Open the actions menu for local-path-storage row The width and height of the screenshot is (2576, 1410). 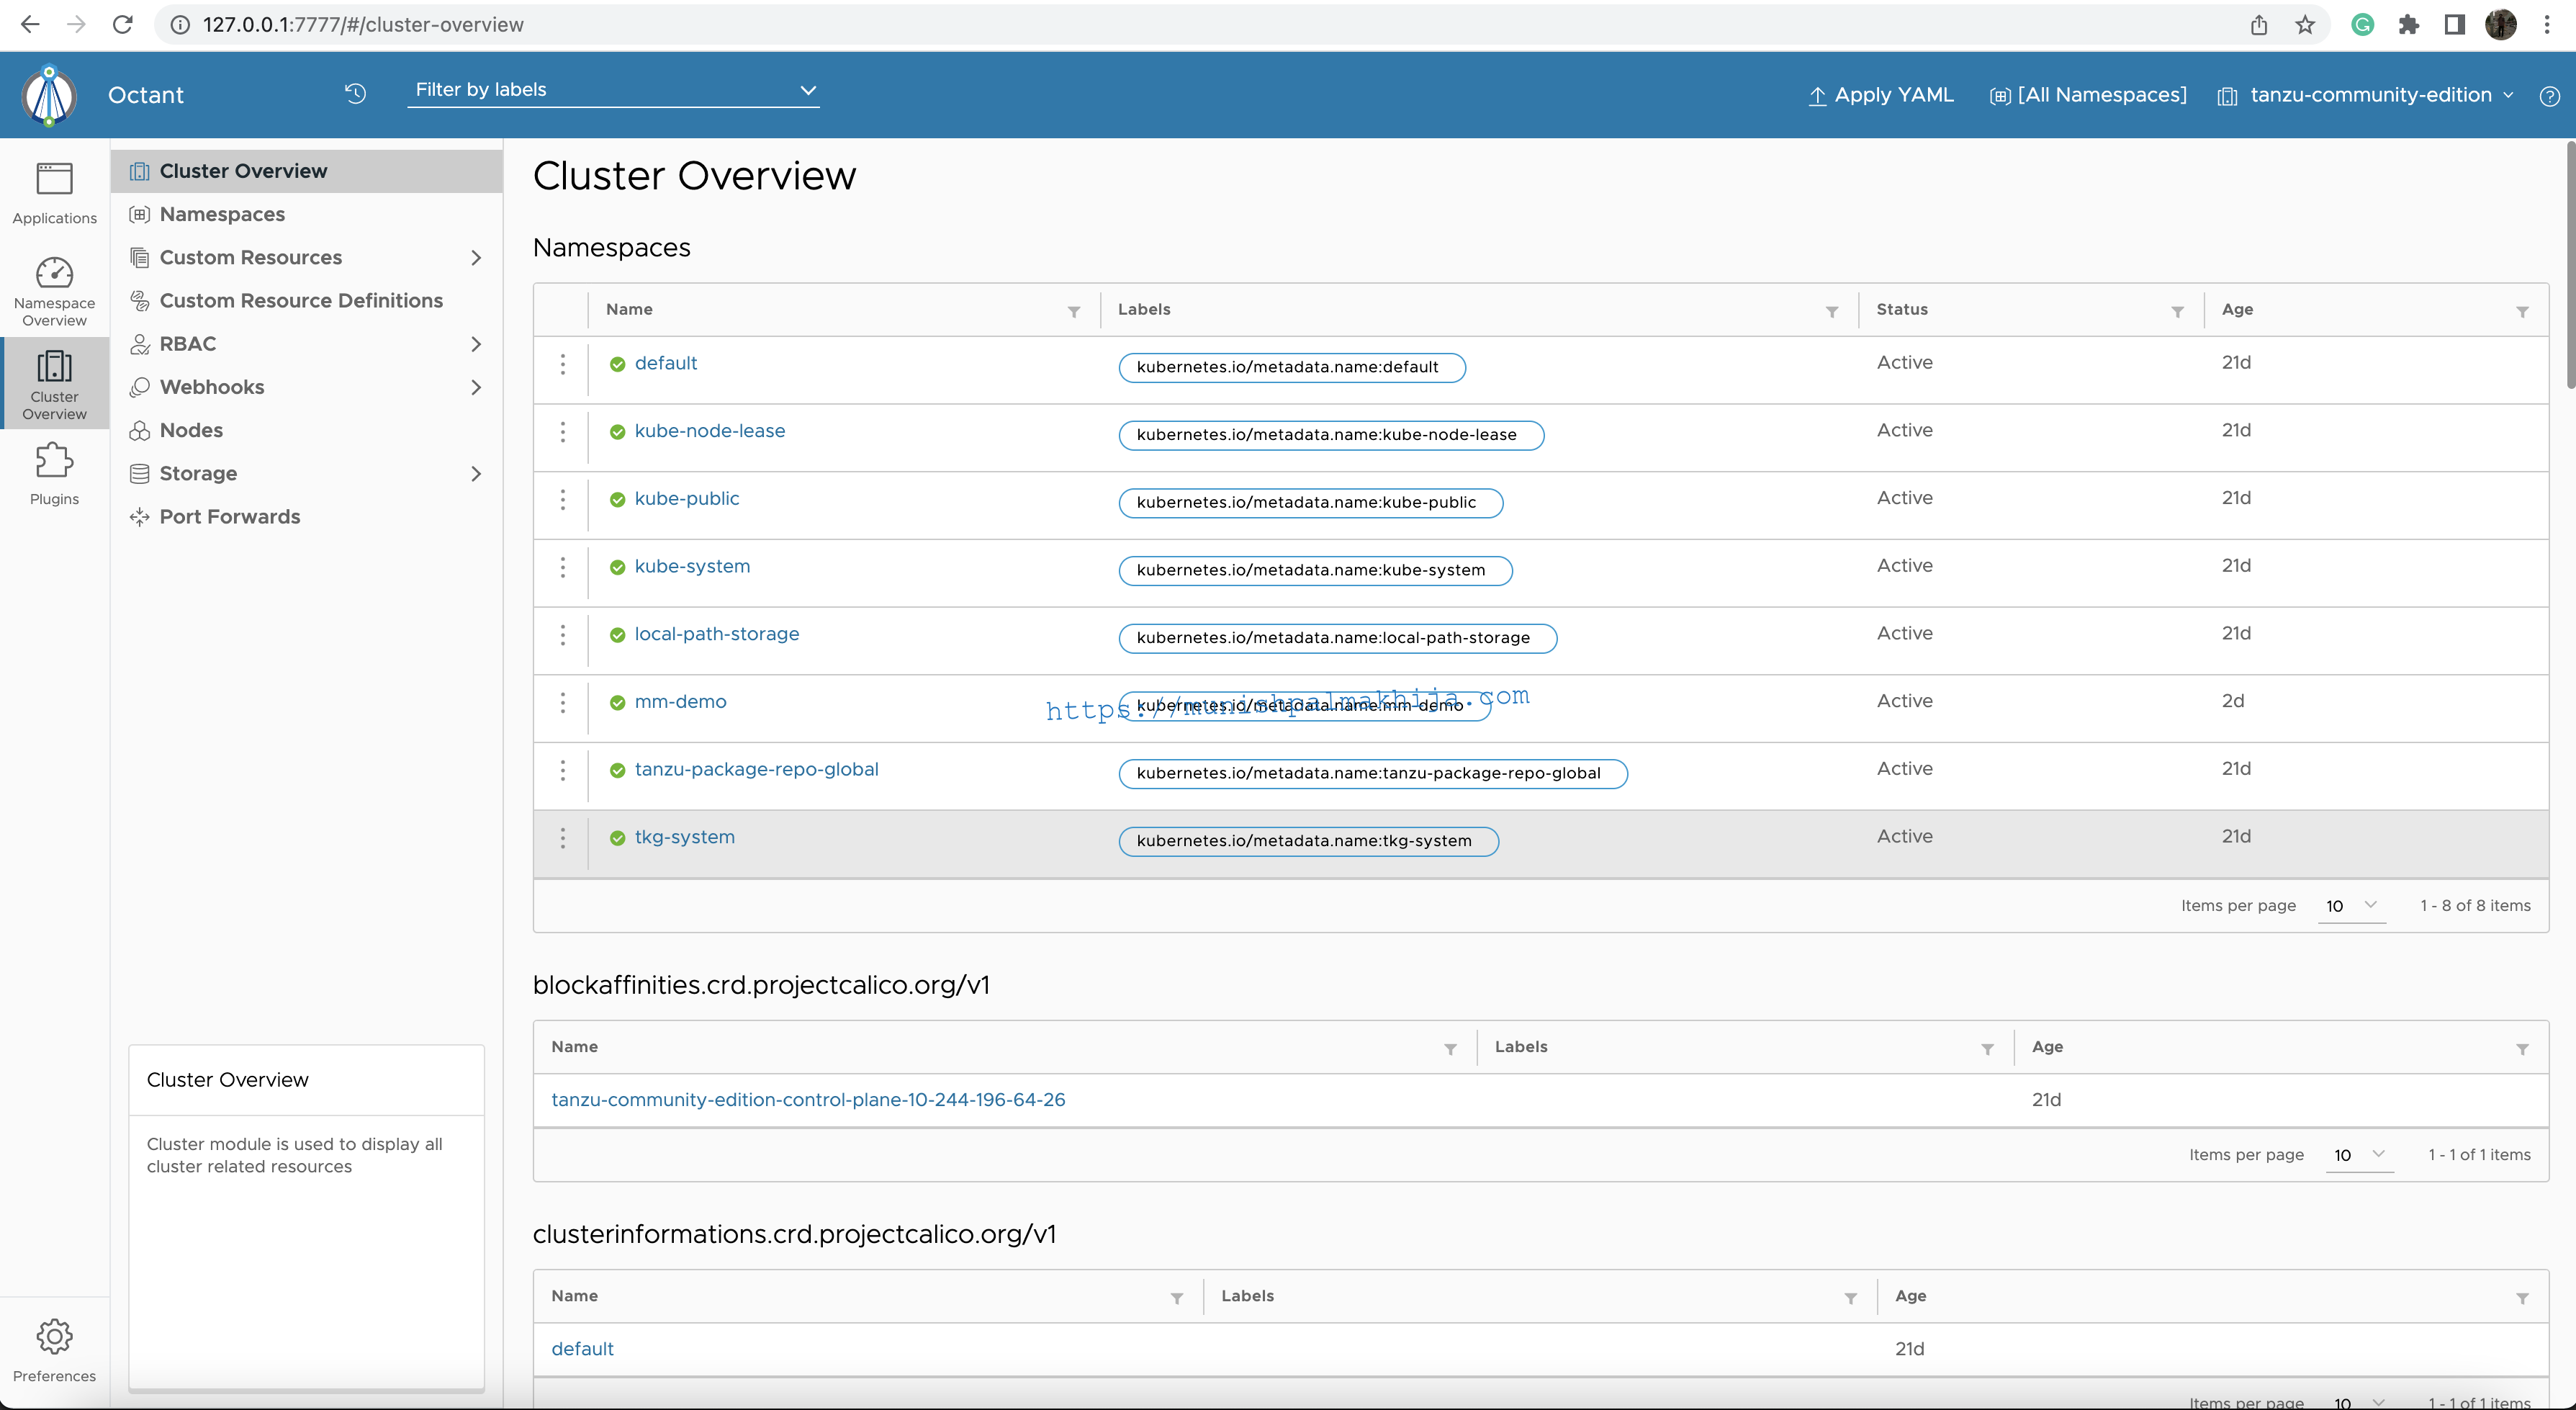pos(563,635)
